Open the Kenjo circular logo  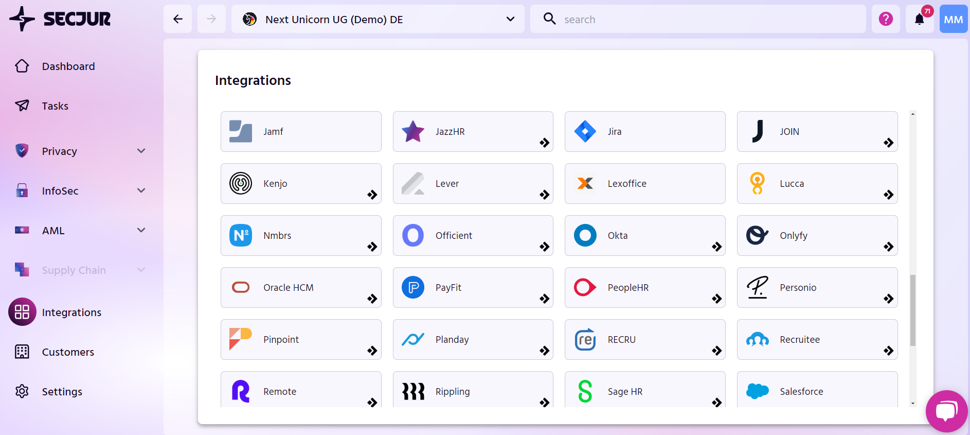(241, 183)
